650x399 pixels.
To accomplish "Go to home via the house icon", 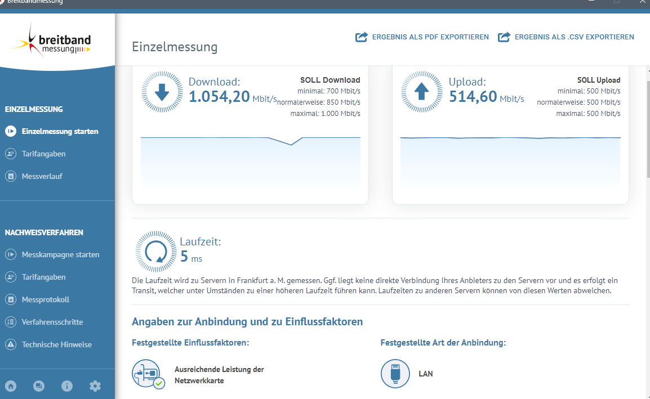I will tap(11, 386).
